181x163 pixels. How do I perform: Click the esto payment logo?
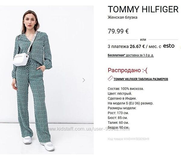coord(169,46)
